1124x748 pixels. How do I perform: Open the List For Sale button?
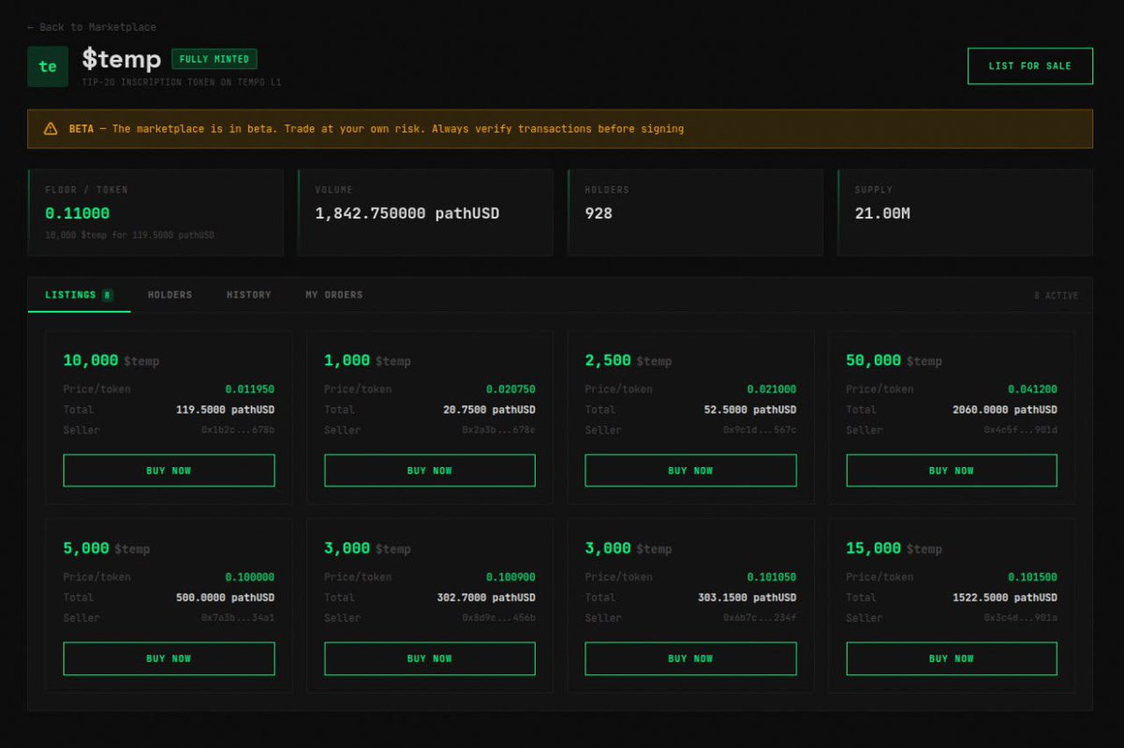click(x=1029, y=66)
